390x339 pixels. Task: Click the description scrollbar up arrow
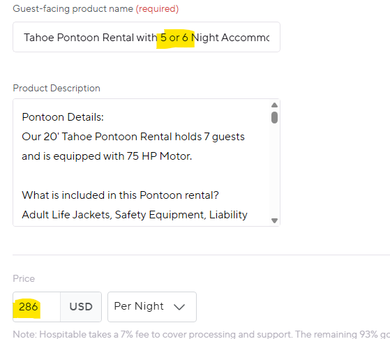pos(274,105)
